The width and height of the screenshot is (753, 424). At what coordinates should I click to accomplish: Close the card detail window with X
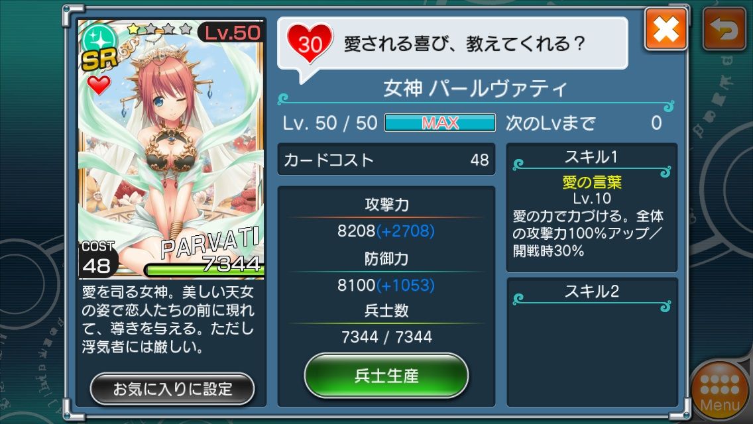[666, 30]
